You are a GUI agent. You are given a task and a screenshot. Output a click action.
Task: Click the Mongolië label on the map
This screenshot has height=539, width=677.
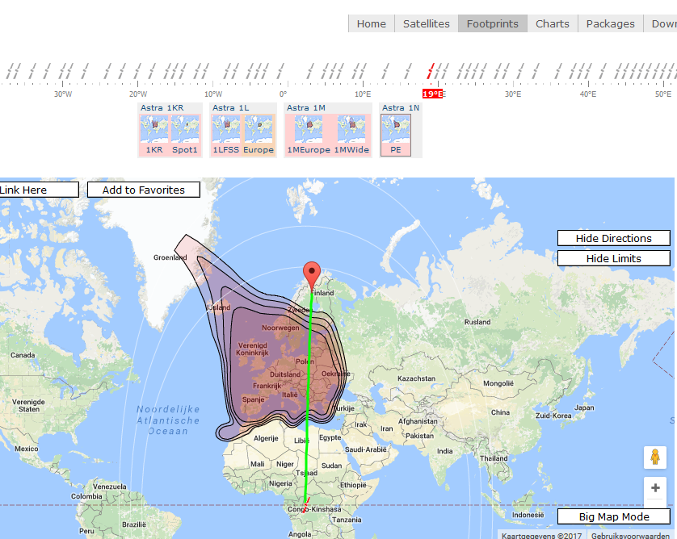coord(498,384)
